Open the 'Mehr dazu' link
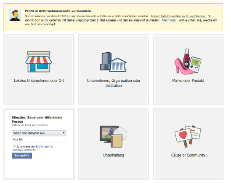231x183 pixels. [169, 20]
